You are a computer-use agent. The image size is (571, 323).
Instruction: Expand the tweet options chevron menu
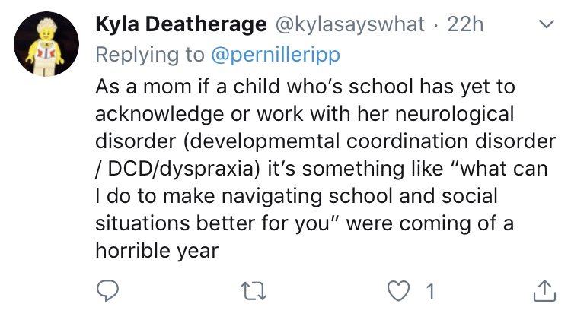pyautogui.click(x=545, y=26)
